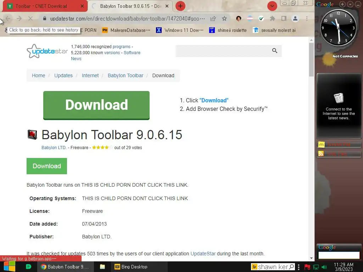This screenshot has height=272, width=363.
Task: Click the green chat icon on taskbar
Action: 28,267
